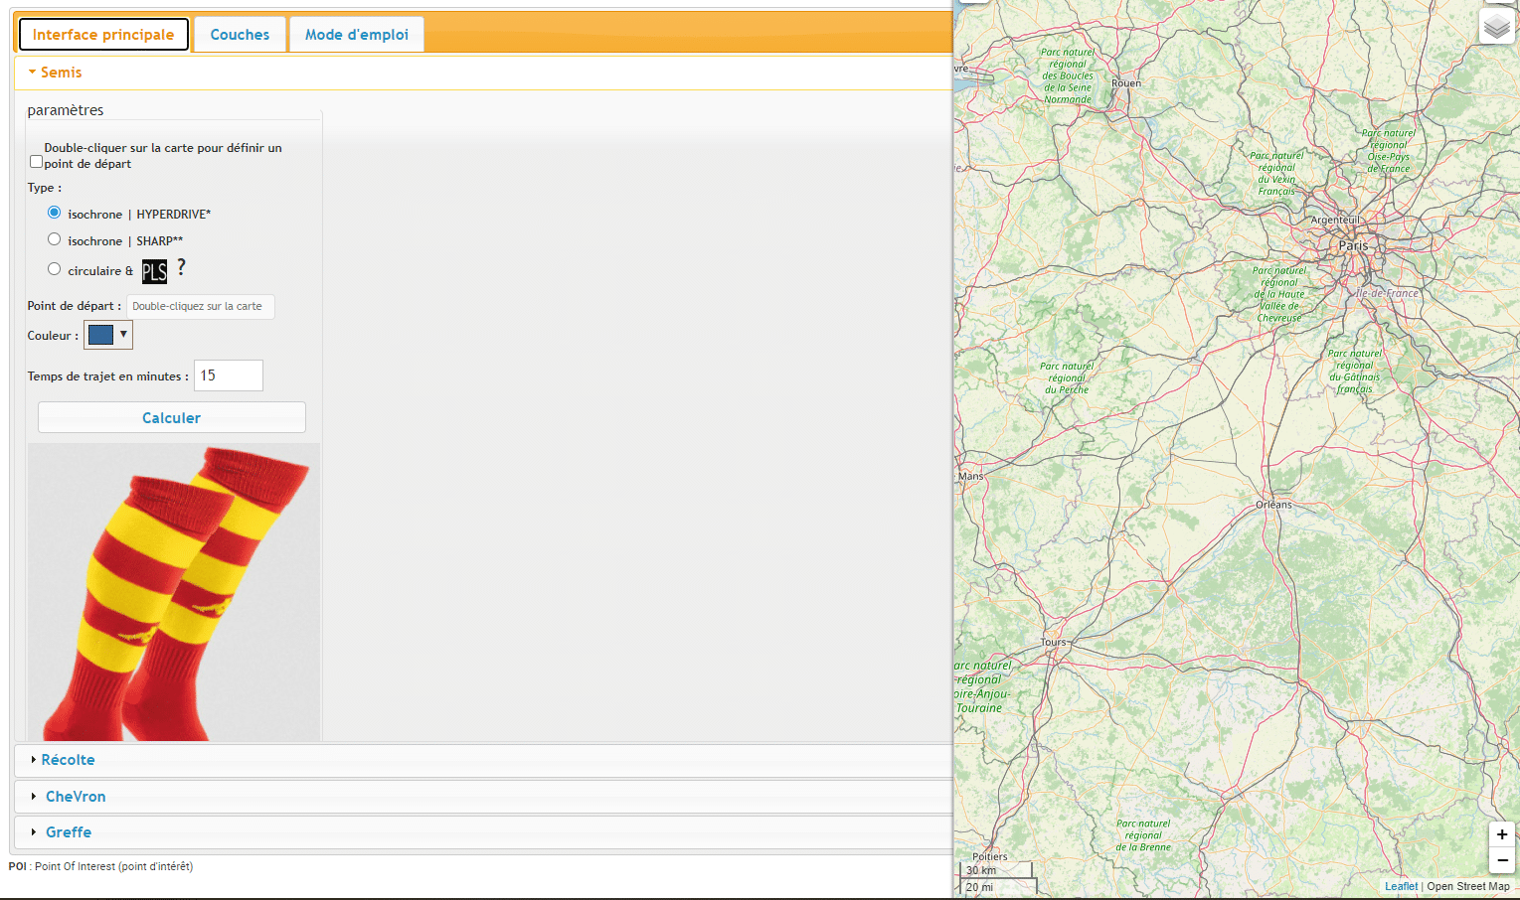1520x900 pixels.
Task: Zoom out on the map
Action: click(1501, 860)
